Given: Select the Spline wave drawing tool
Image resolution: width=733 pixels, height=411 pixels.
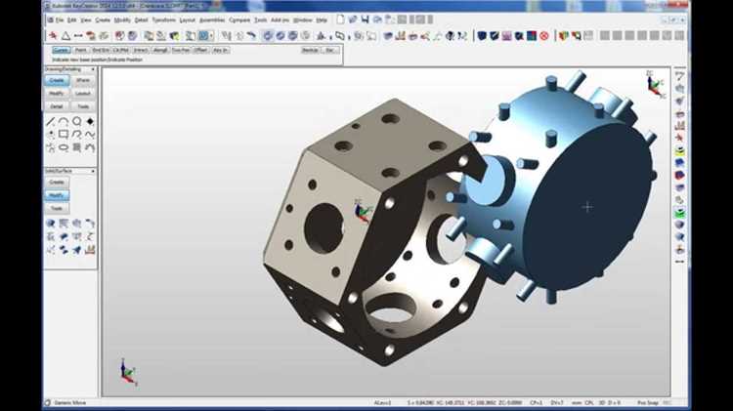Looking at the screenshot, I should click(90, 135).
